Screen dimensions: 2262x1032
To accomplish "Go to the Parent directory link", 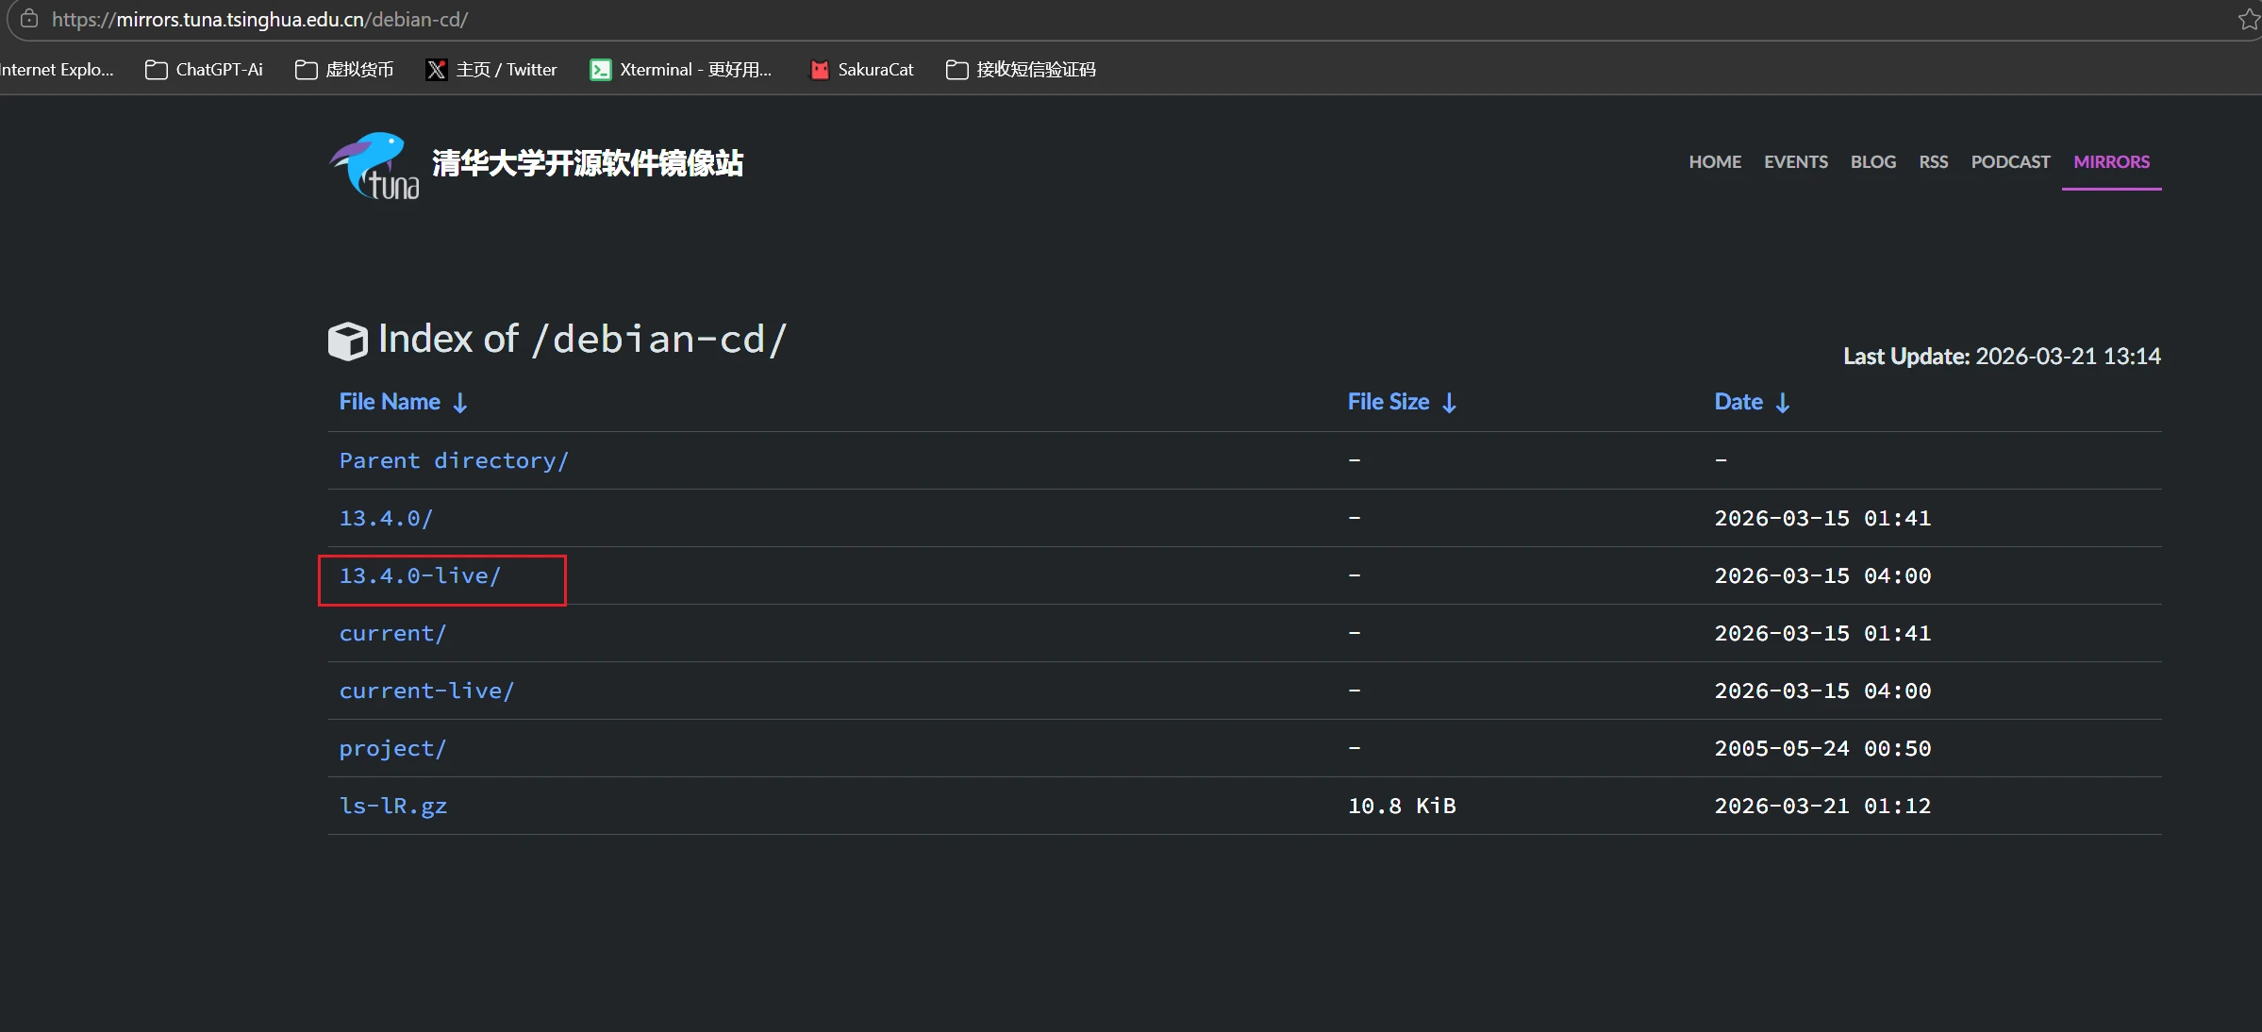I will point(453,460).
